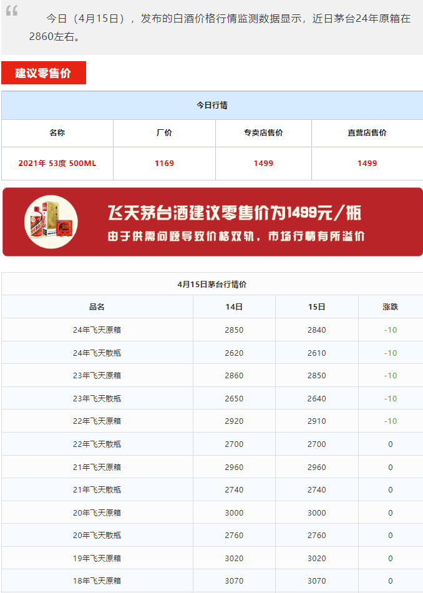Click the 14日 value 2700 for 22年飞天散瓶
Image resolution: width=423 pixels, height=593 pixels.
[234, 444]
